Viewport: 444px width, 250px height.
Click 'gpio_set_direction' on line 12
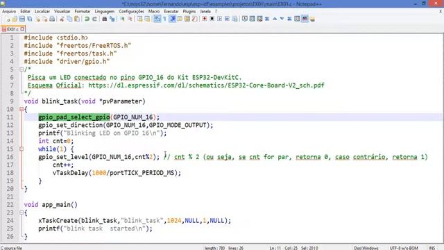coord(71,125)
